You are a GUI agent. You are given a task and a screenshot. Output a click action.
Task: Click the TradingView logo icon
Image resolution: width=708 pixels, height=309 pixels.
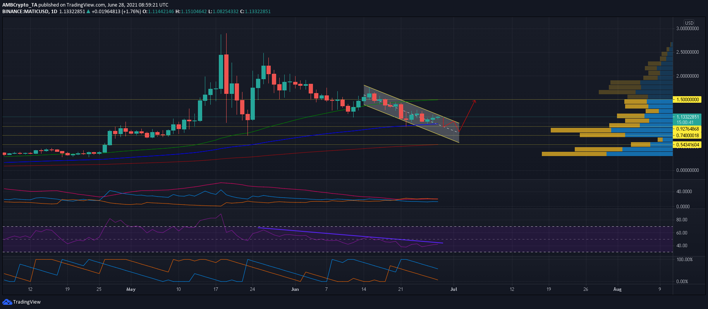click(7, 302)
